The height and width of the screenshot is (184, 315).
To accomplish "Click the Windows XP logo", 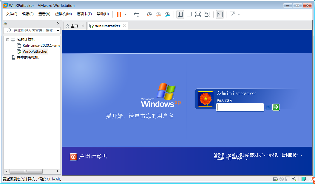I will pos(161,95).
